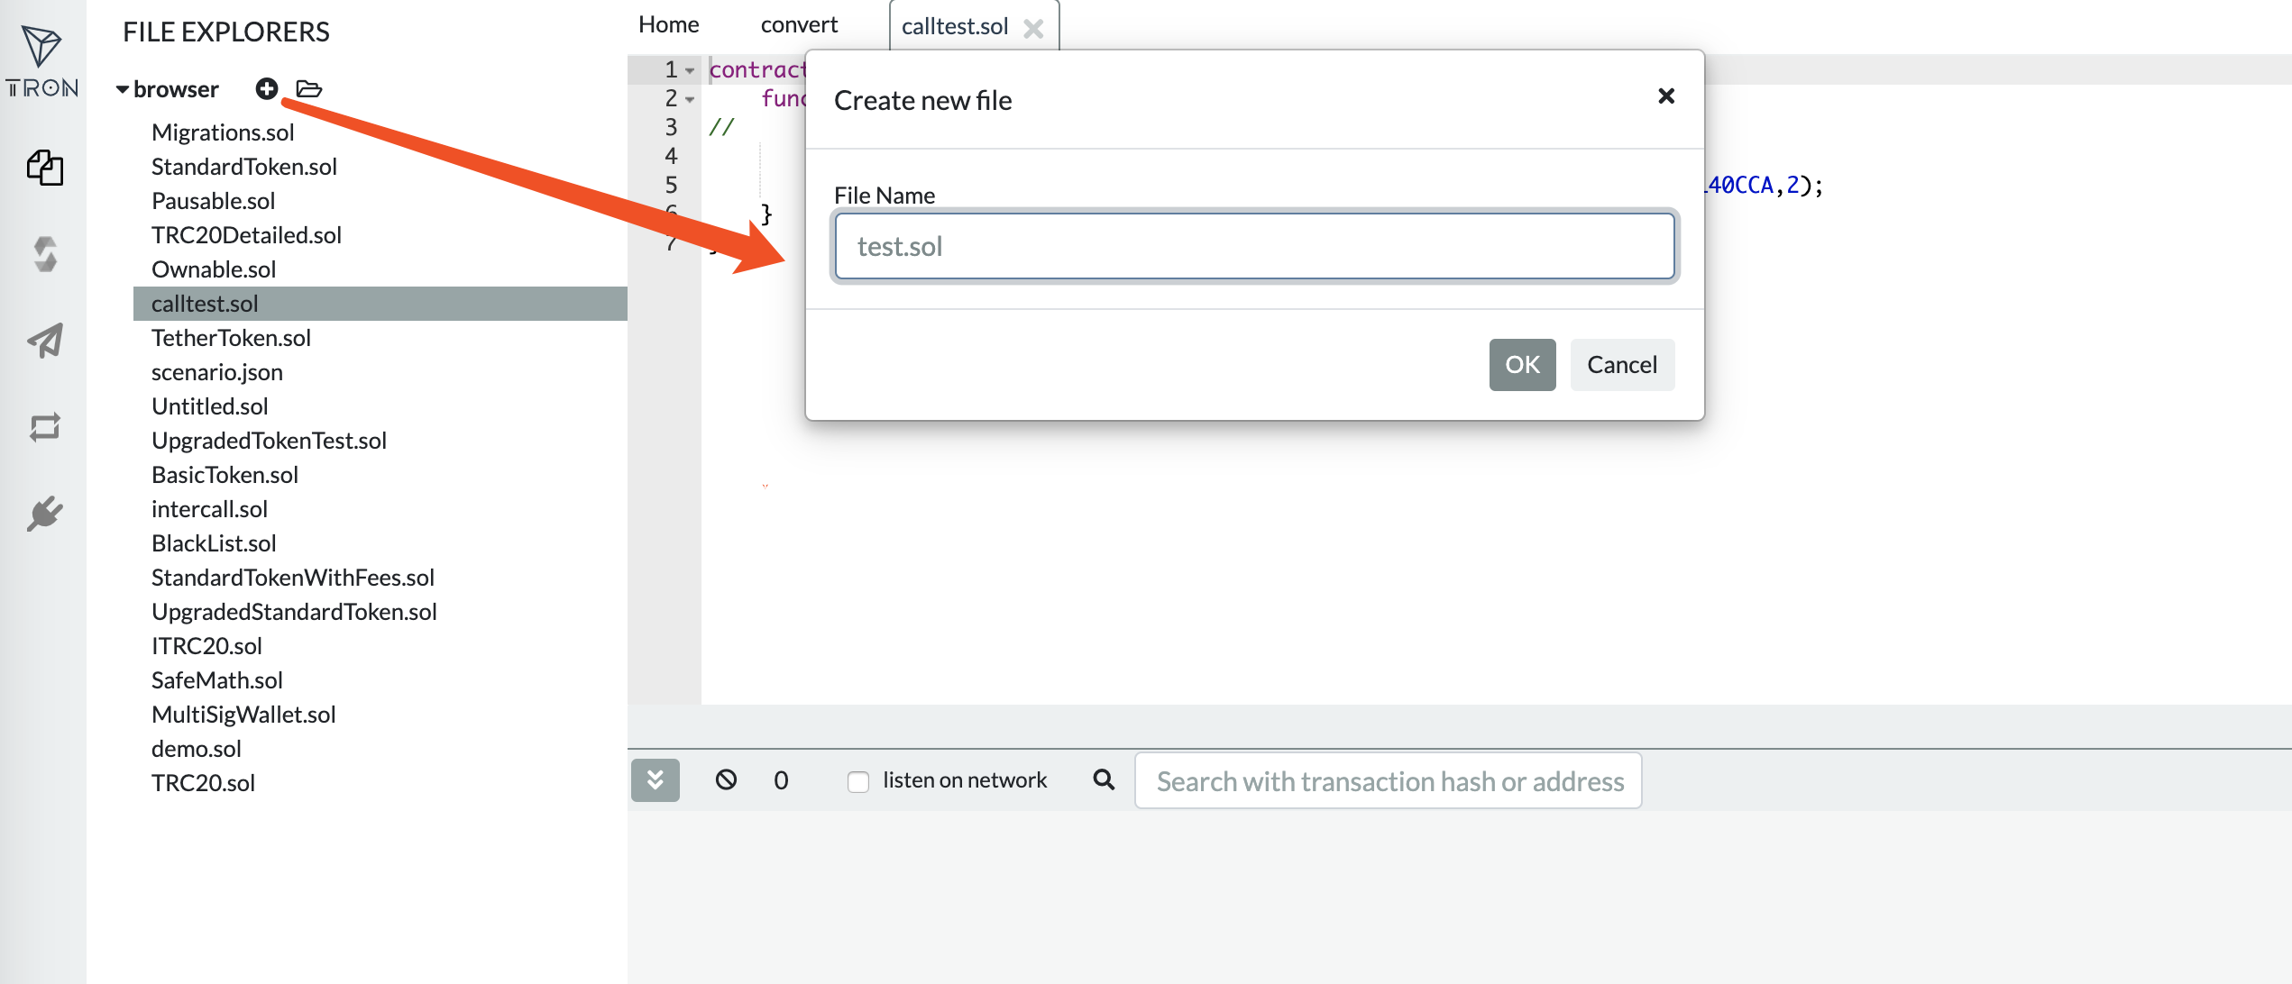Fold code at line 2 arrow

click(x=690, y=99)
